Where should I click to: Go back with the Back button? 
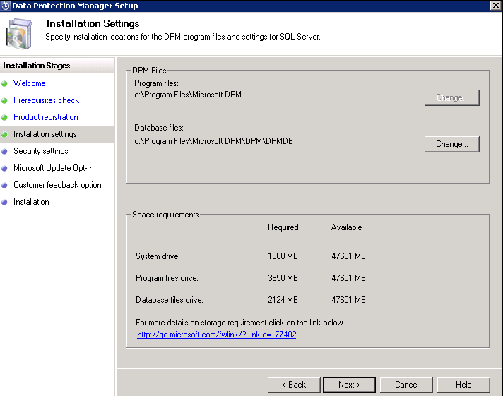(x=294, y=385)
